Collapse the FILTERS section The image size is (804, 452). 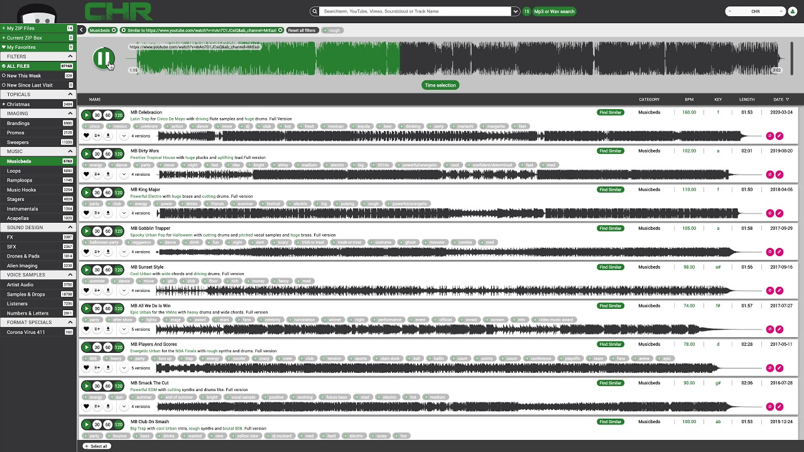coord(70,56)
